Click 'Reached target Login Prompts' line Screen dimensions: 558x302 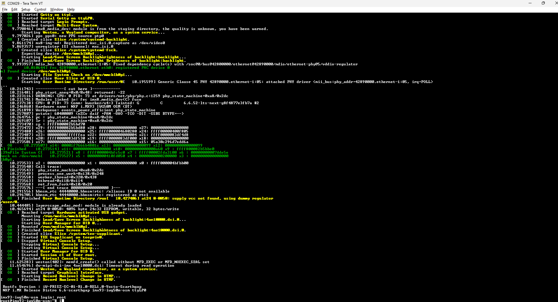45,22
